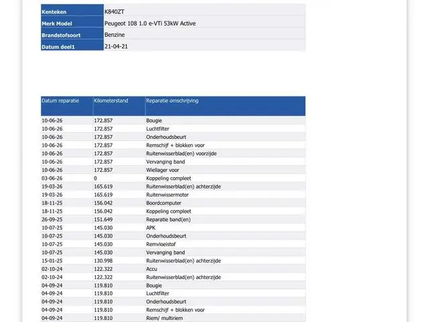Click the Merk Model label cell
The image size is (429, 322).
[72, 22]
